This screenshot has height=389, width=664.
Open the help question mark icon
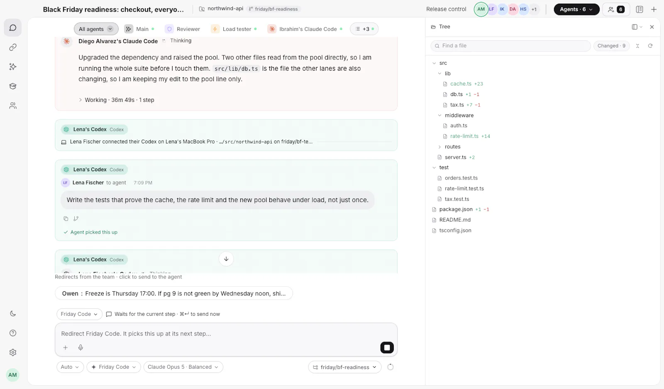click(x=13, y=333)
